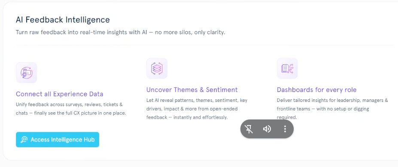Open the Dashboards for every role heading
The height and width of the screenshot is (167, 398).
316,90
